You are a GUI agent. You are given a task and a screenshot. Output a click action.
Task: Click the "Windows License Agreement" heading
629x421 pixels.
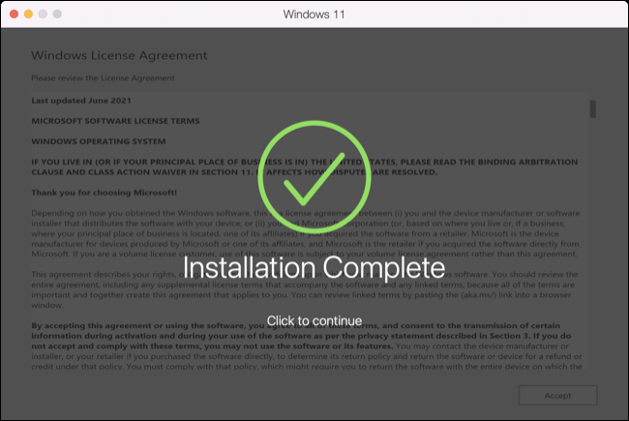[x=119, y=55]
